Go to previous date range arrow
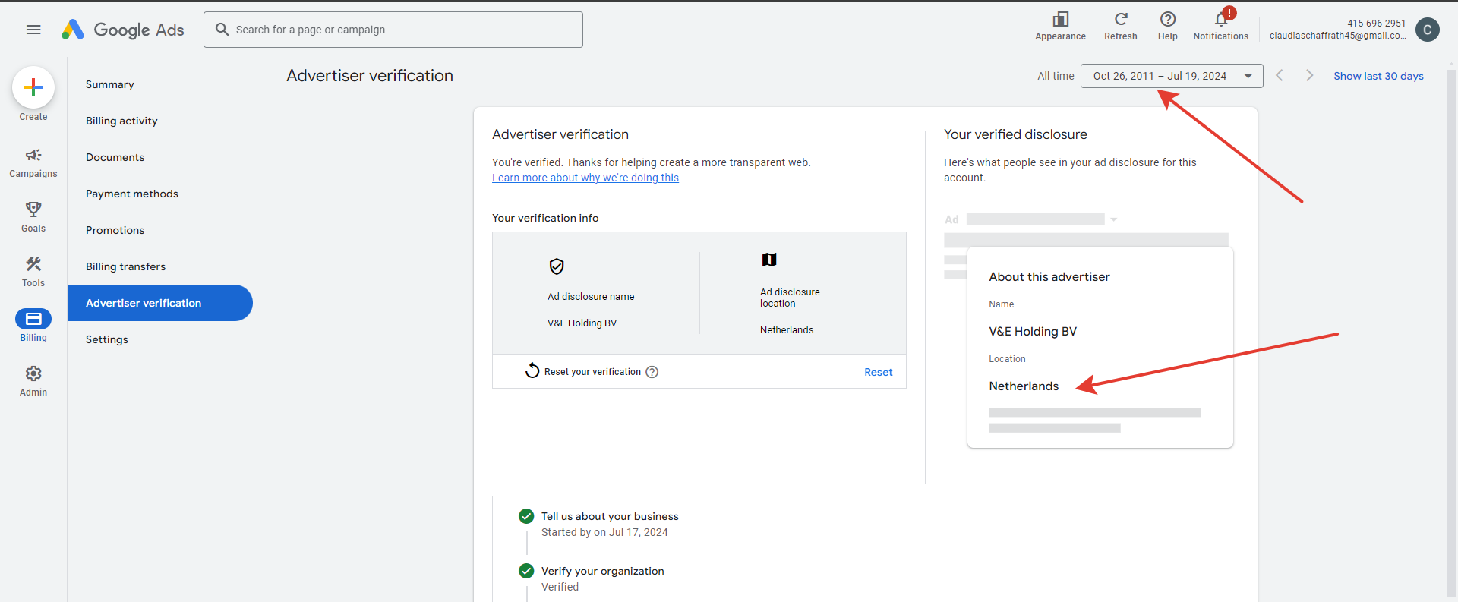 click(1280, 75)
